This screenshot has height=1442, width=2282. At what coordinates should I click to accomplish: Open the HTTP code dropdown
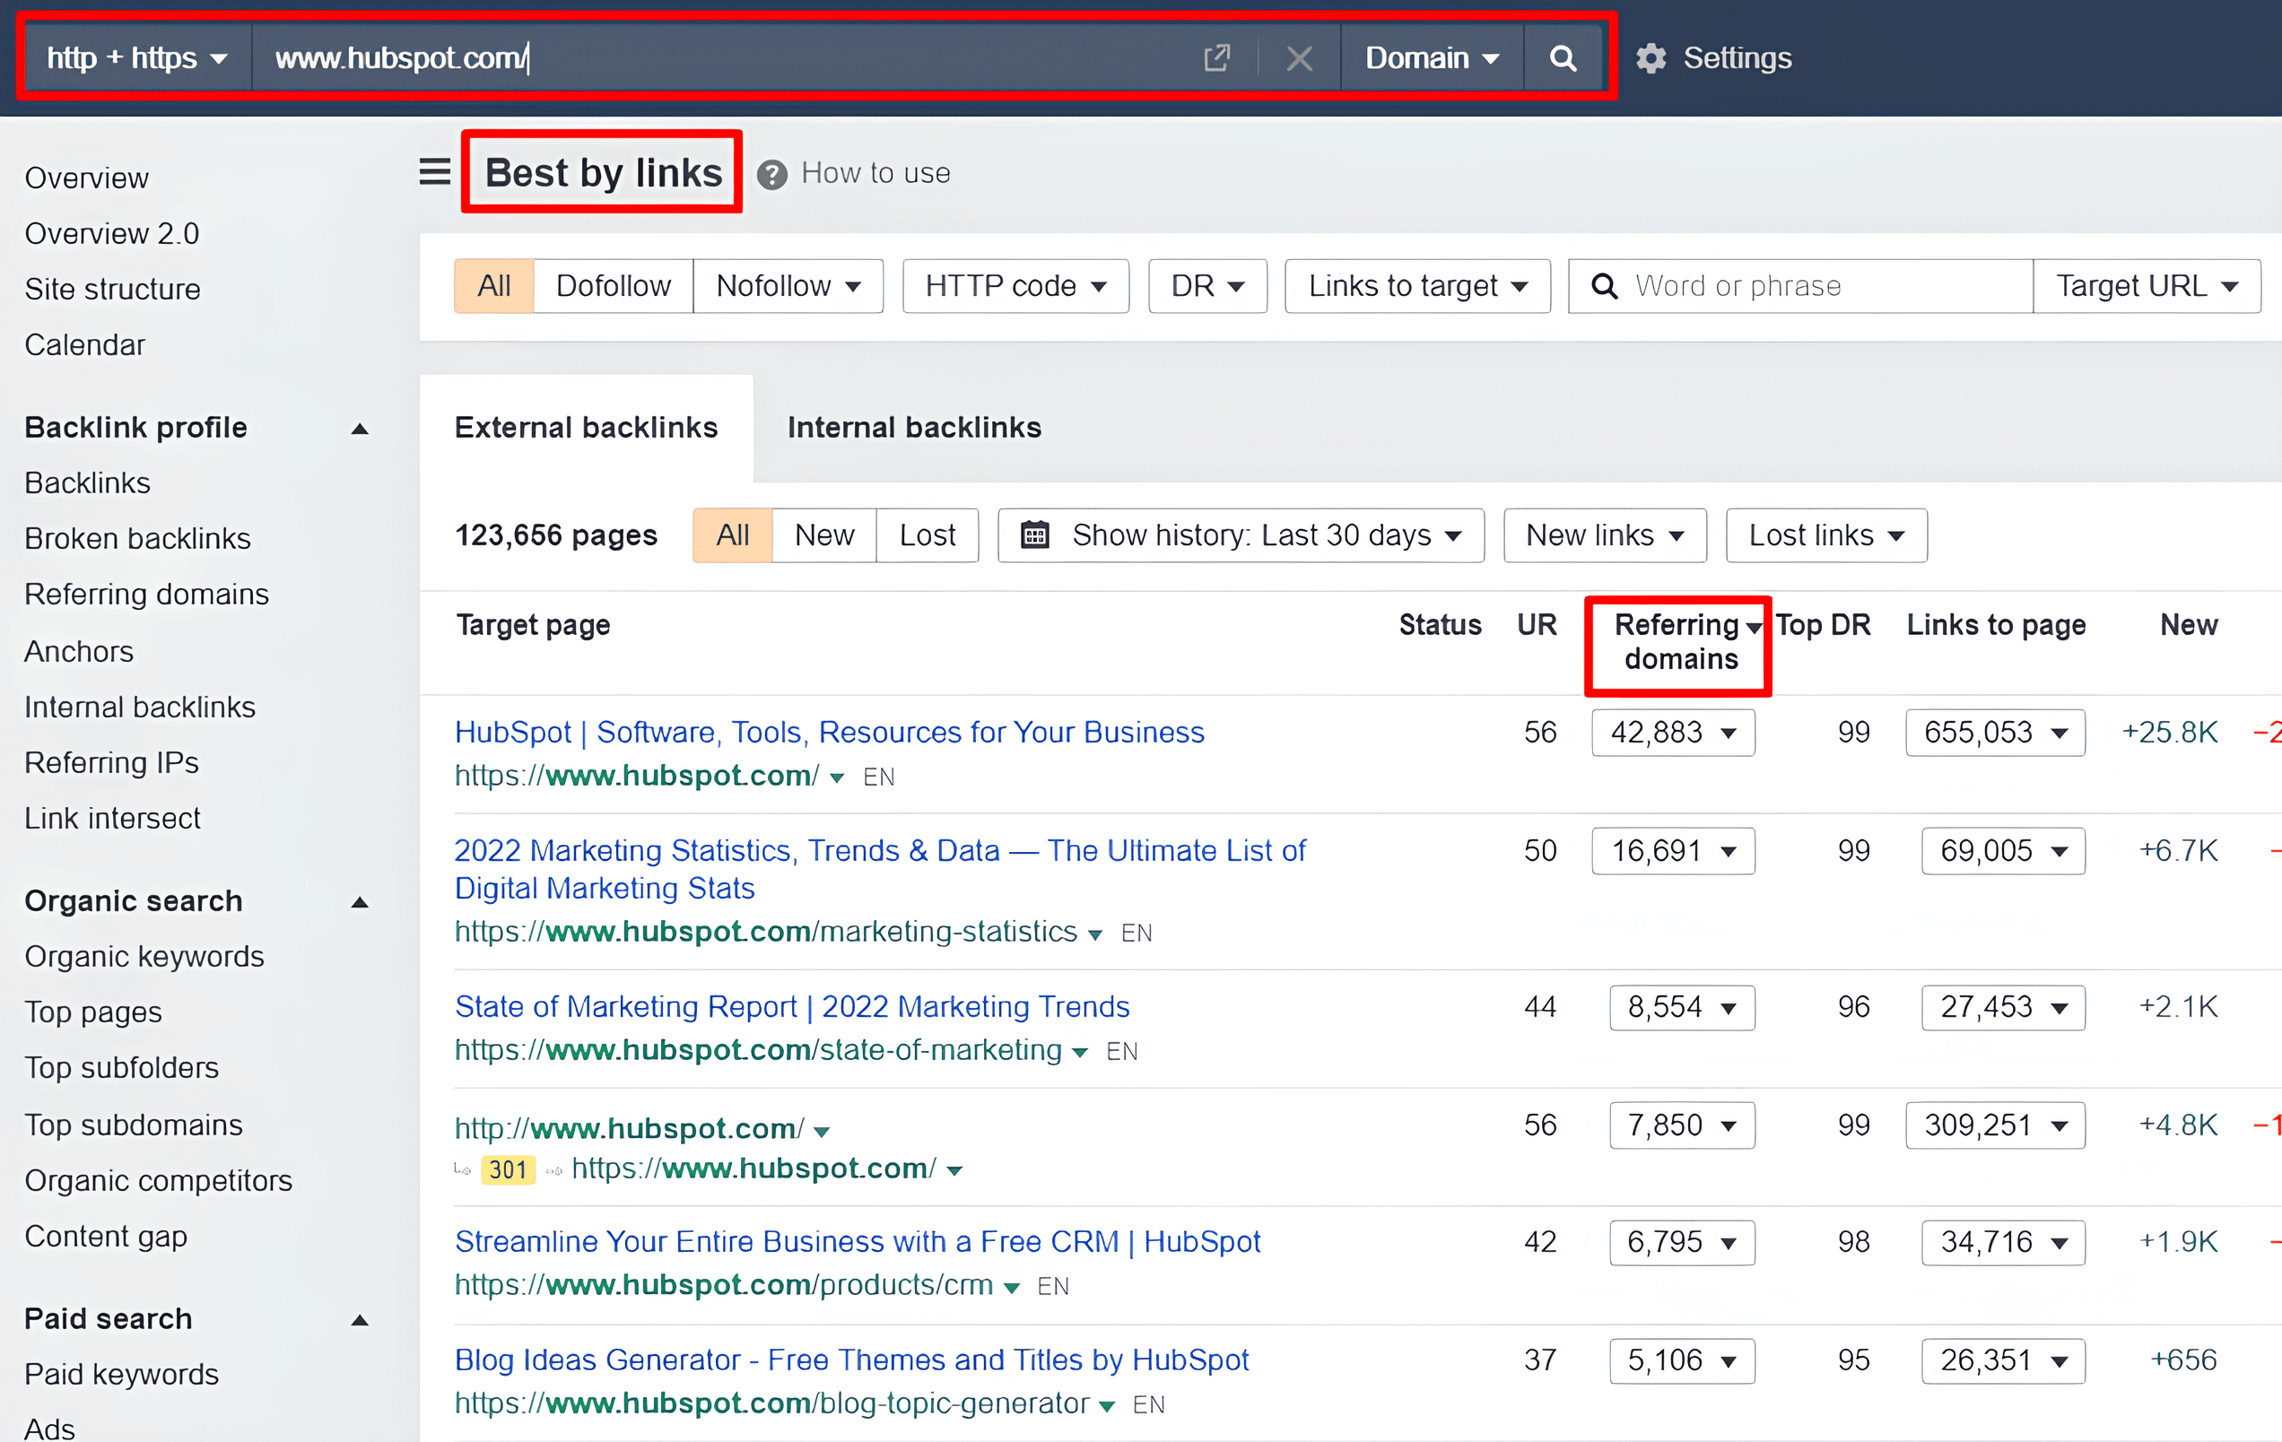tap(1016, 286)
